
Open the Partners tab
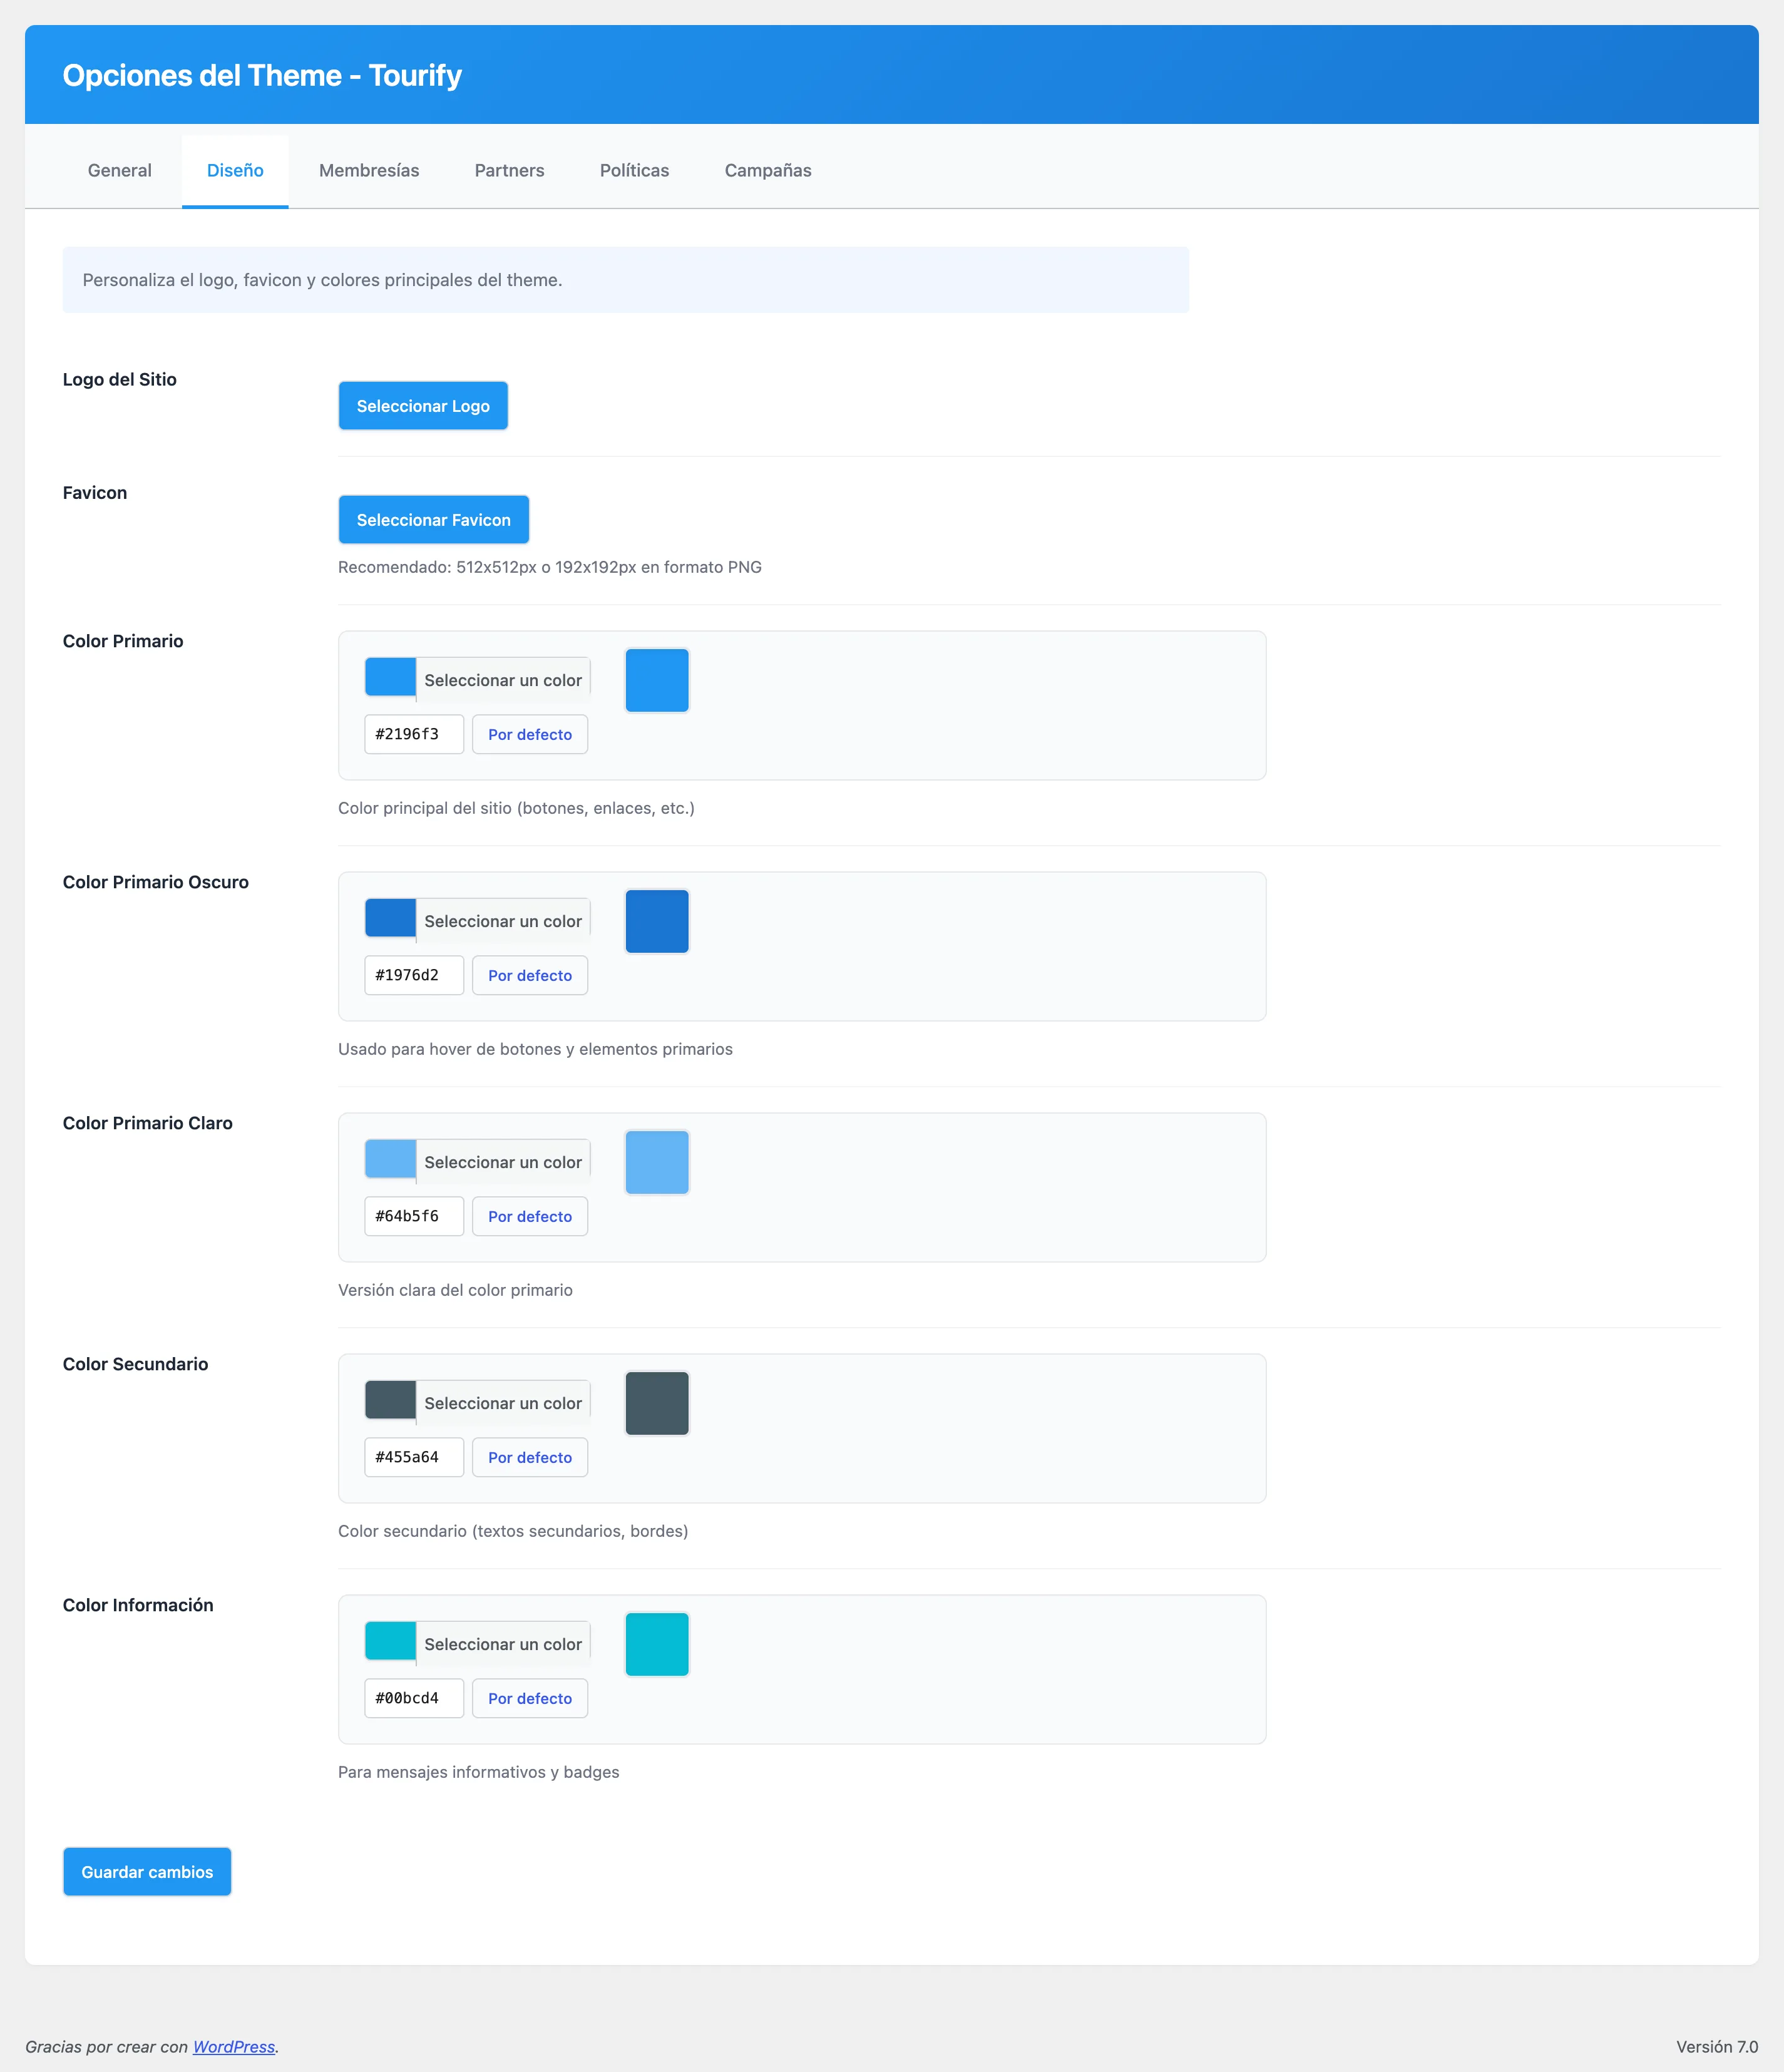tap(509, 170)
